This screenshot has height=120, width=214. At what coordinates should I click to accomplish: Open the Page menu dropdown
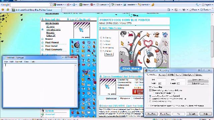194,10
